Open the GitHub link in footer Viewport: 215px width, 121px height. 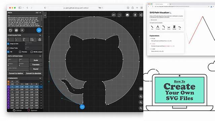[x=17, y=110]
